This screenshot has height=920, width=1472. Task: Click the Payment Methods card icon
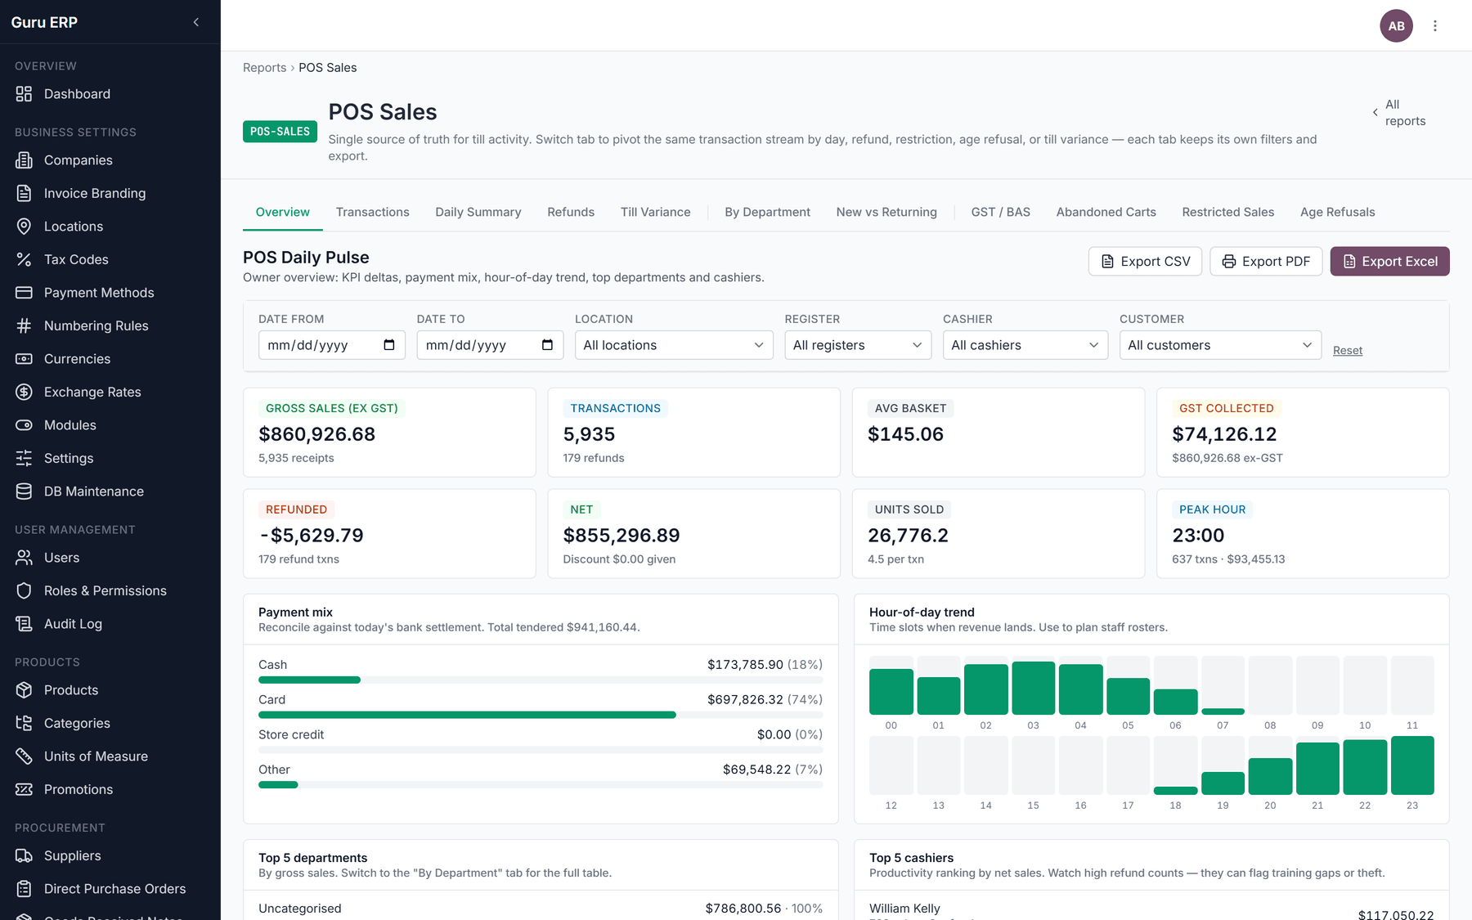24,293
